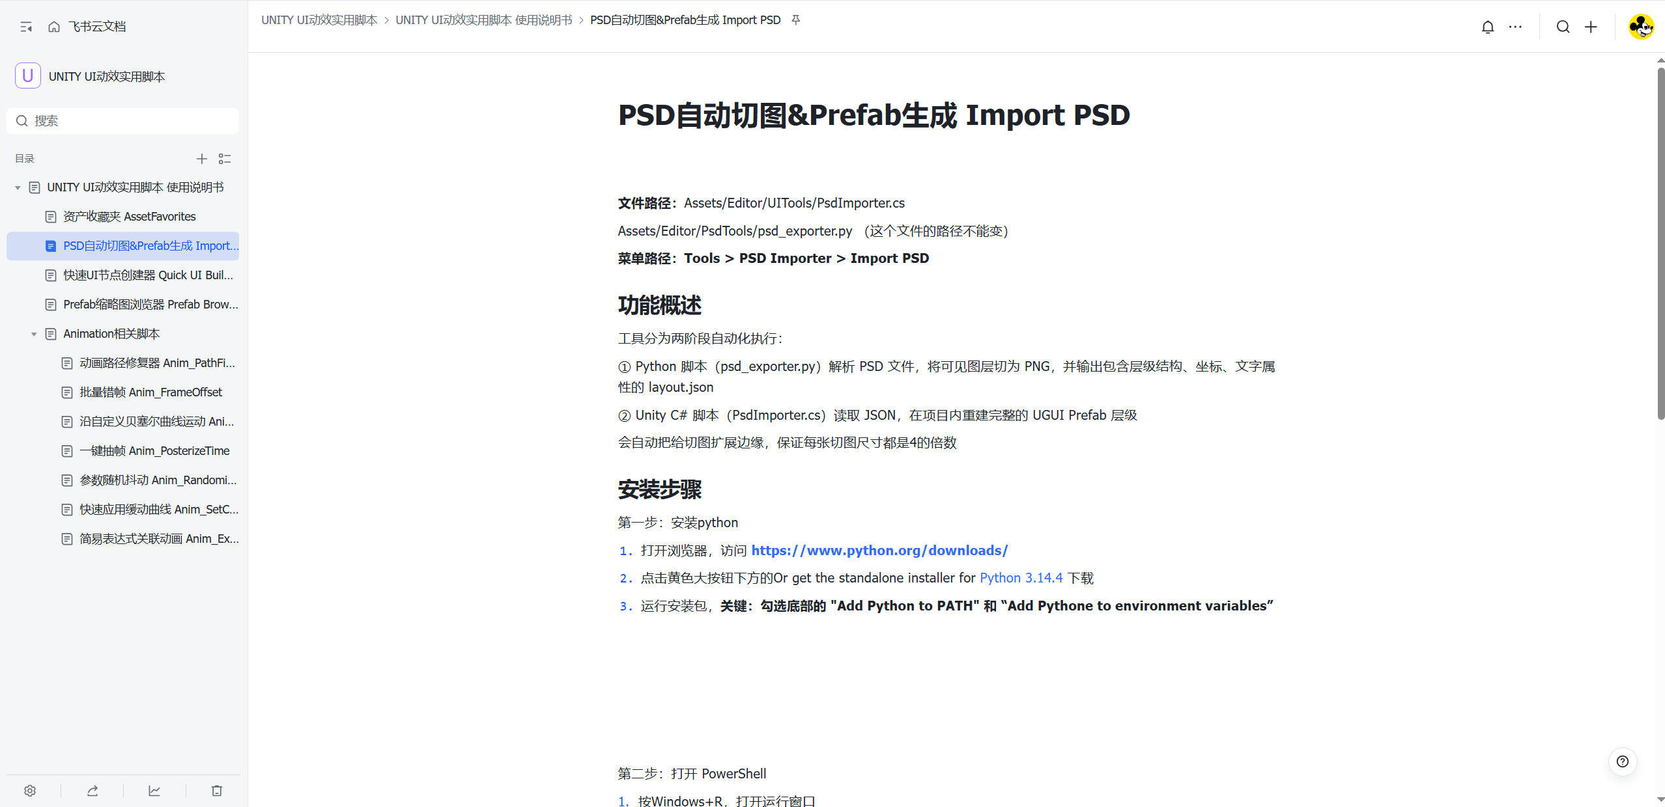The height and width of the screenshot is (807, 1665).
Task: Open the python.org/downloads hyperlink
Action: pos(879,551)
